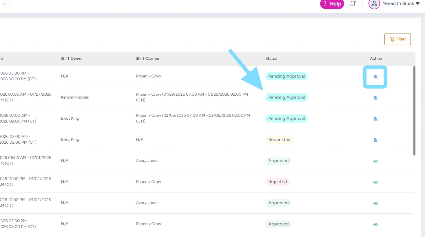Click the Status column header
425x237 pixels.
271,58
